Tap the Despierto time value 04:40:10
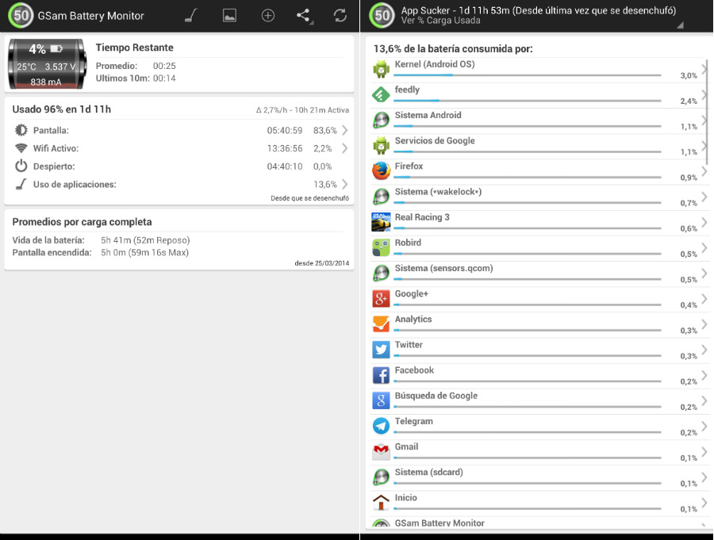 click(285, 167)
